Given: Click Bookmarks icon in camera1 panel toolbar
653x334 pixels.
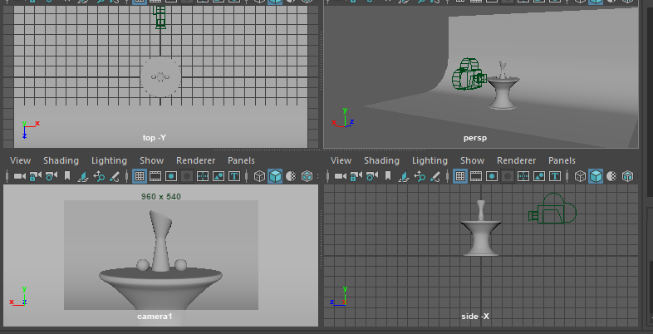Looking at the screenshot, I should [x=67, y=176].
